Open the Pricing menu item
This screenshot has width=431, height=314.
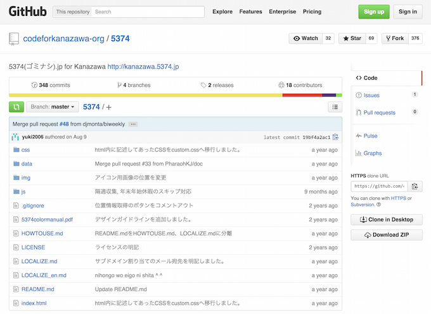312,11
